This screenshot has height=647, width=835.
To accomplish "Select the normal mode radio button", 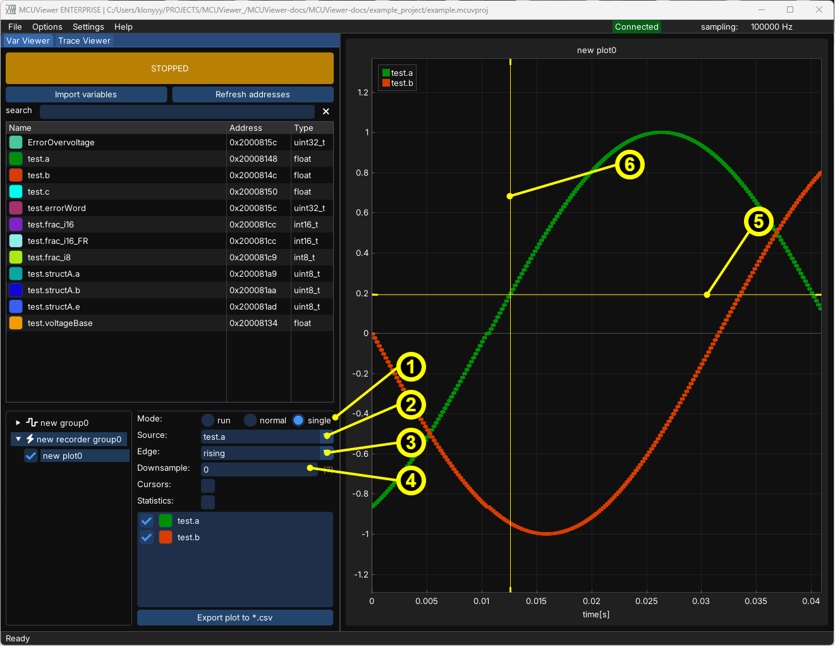I will 250,421.
